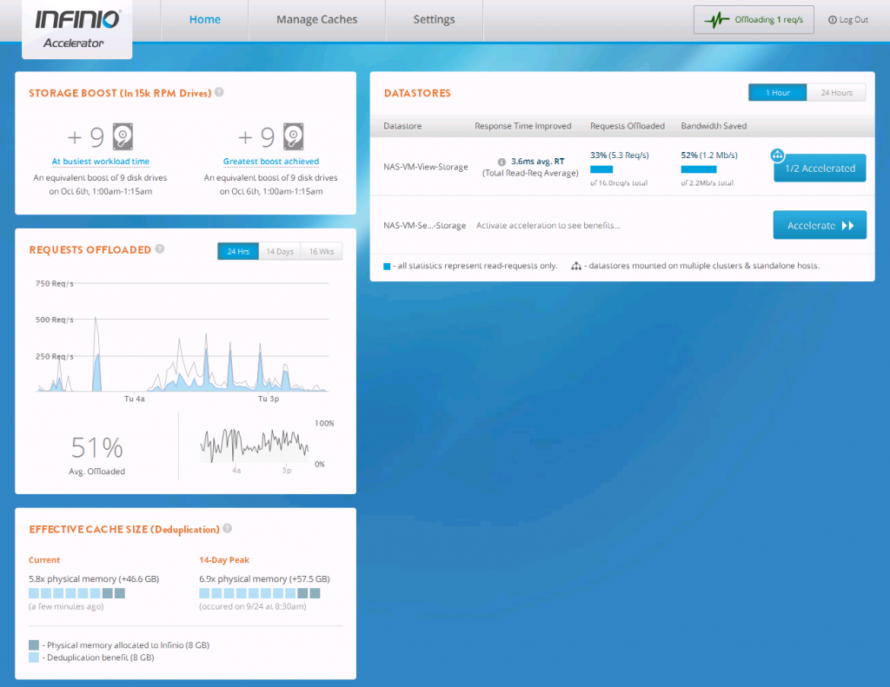Viewport: 890px width, 687px height.
Task: Click physical memory legend gray swatch
Action: pyautogui.click(x=34, y=645)
